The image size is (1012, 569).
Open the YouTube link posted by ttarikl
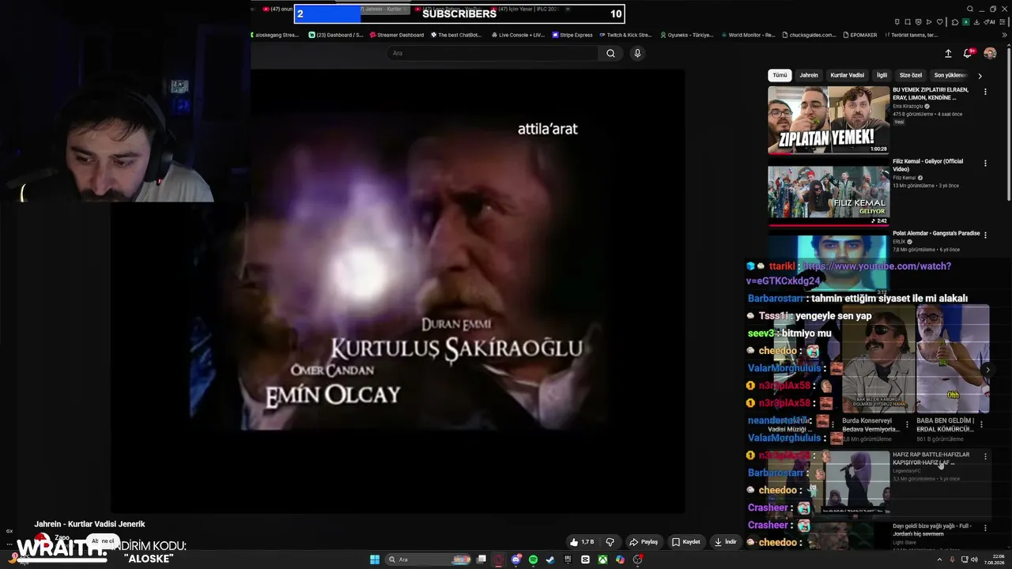(x=848, y=273)
